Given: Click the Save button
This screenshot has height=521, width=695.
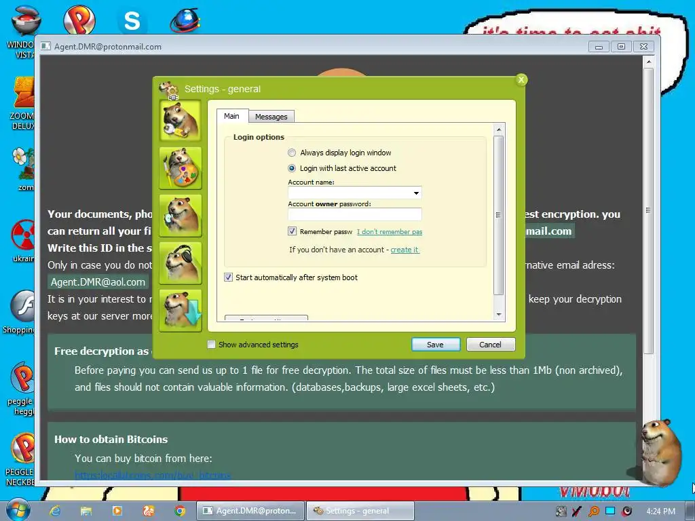Looking at the screenshot, I should tap(436, 344).
